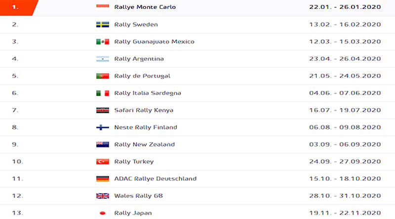Click the Sweden flag icon
This screenshot has height=219, width=395.
(103, 25)
